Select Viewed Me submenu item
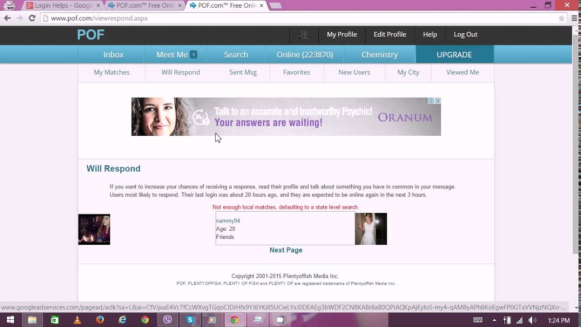 pos(463,72)
